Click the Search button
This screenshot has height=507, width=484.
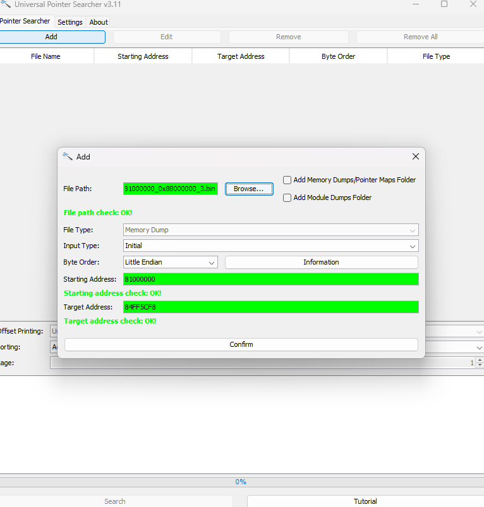[x=116, y=501]
